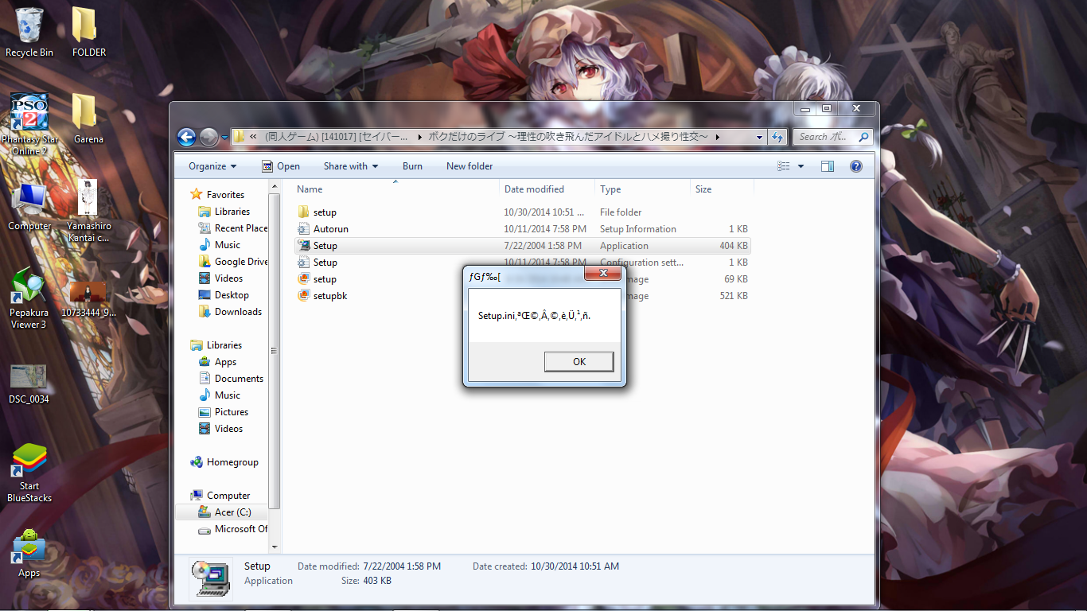
Task: Click OK in the error dialog
Action: coord(579,362)
